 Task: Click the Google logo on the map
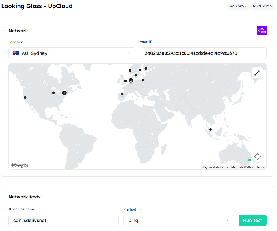tap(20, 165)
